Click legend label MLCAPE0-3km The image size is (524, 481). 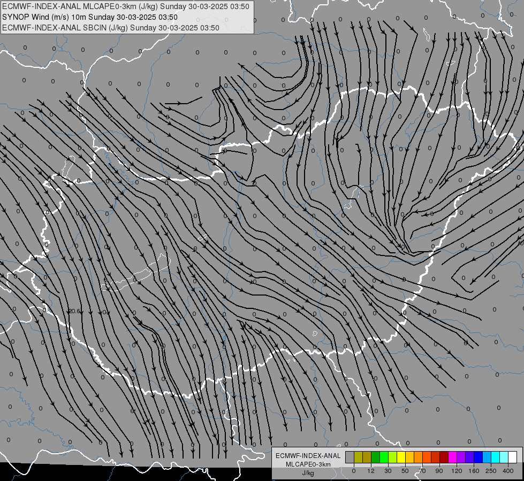(x=308, y=464)
